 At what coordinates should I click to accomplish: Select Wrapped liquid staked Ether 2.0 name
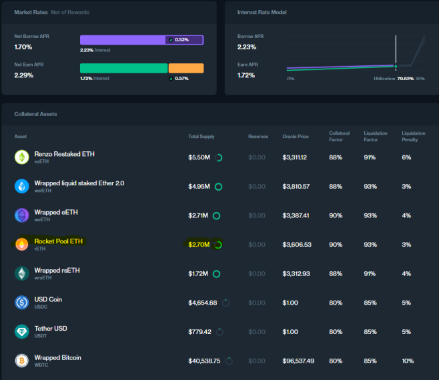click(x=79, y=183)
